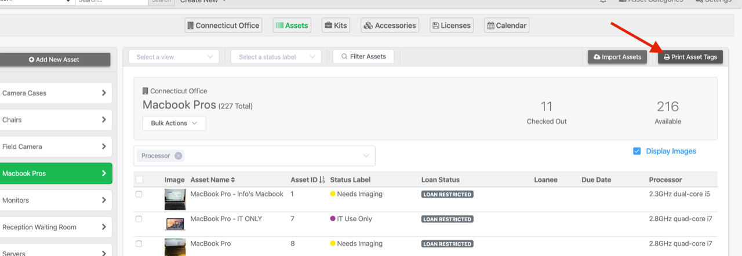Click the Connecticut Office label above Macbook Pros
Image resolution: width=742 pixels, height=256 pixels.
(174, 91)
